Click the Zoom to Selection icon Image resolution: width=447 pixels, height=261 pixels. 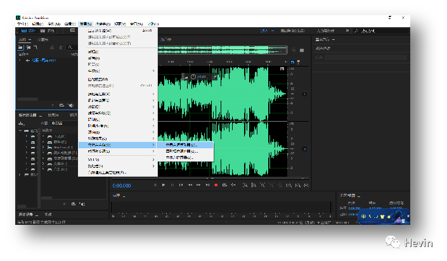coord(306,185)
